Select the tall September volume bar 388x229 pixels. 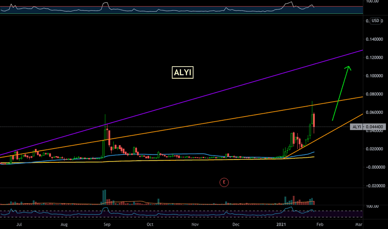pyautogui.click(x=105, y=197)
